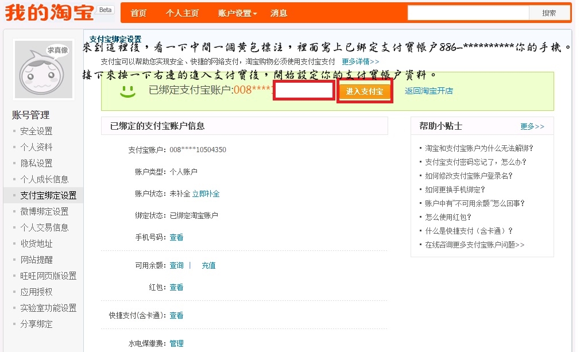This screenshot has height=352, width=588.
Task: Open the 更多详情>> link
Action: click(x=360, y=61)
